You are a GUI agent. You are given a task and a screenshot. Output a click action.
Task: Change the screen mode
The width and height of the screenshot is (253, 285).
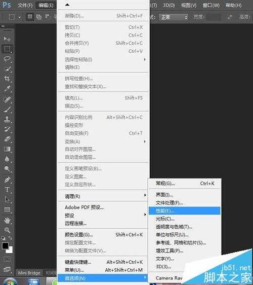click(7, 269)
